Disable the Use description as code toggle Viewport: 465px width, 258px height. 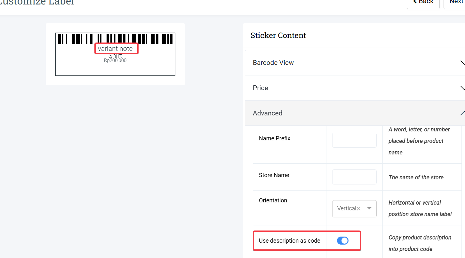343,241
